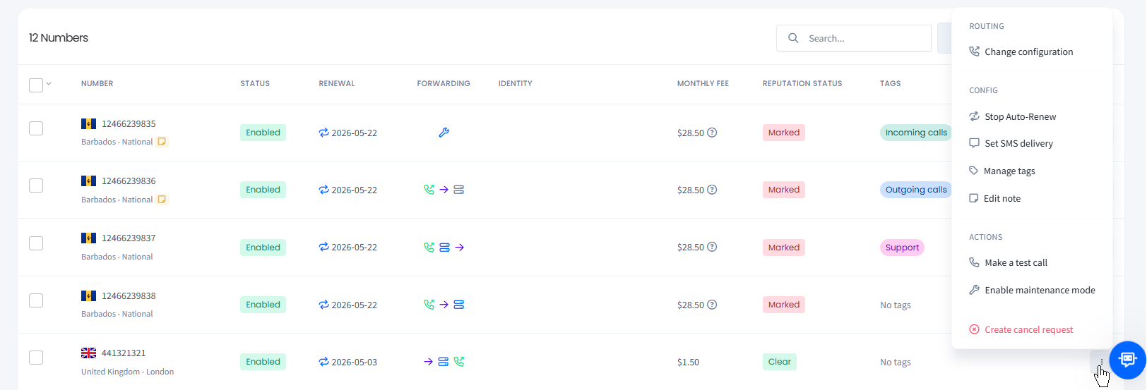
Task: Click the $1.50 monthly fee
Action: click(x=688, y=362)
